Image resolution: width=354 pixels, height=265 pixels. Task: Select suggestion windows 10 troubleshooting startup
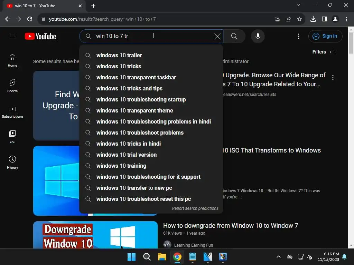pyautogui.click(x=151, y=99)
